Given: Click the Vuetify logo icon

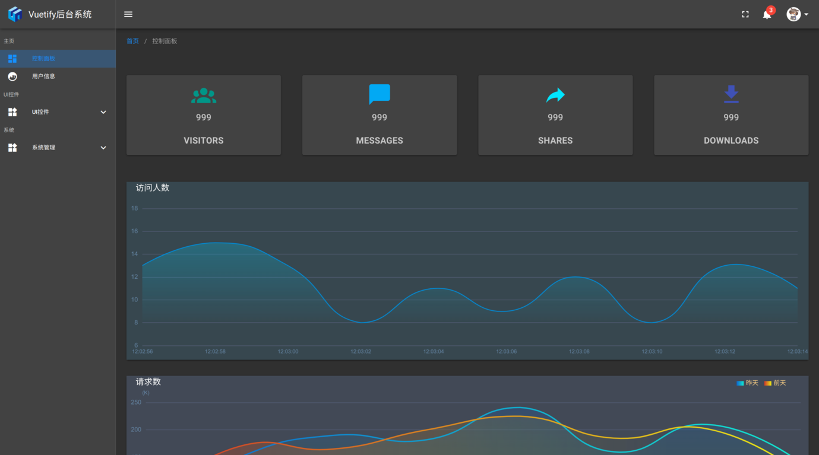Looking at the screenshot, I should (15, 14).
